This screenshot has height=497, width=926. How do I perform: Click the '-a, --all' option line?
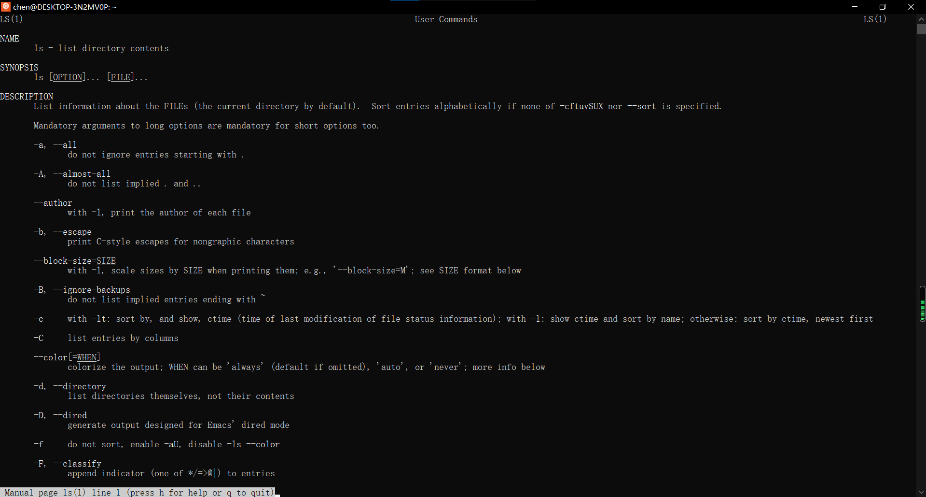(55, 145)
